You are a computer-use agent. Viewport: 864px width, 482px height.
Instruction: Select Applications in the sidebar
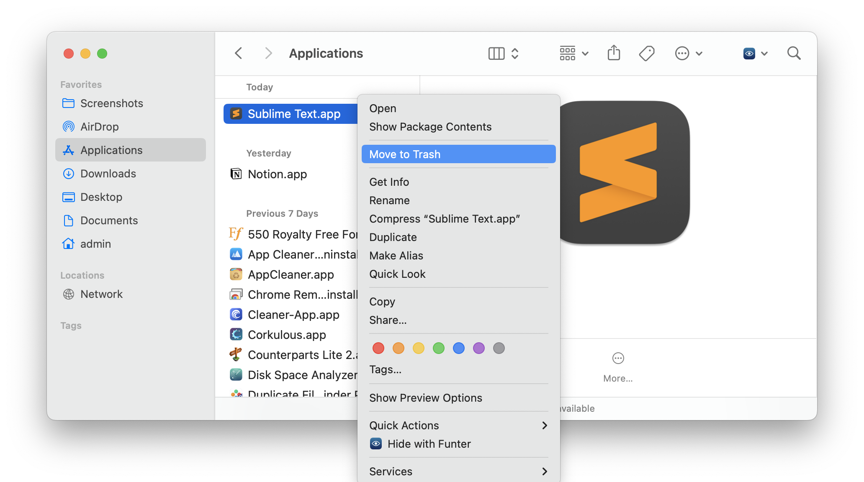[131, 150]
